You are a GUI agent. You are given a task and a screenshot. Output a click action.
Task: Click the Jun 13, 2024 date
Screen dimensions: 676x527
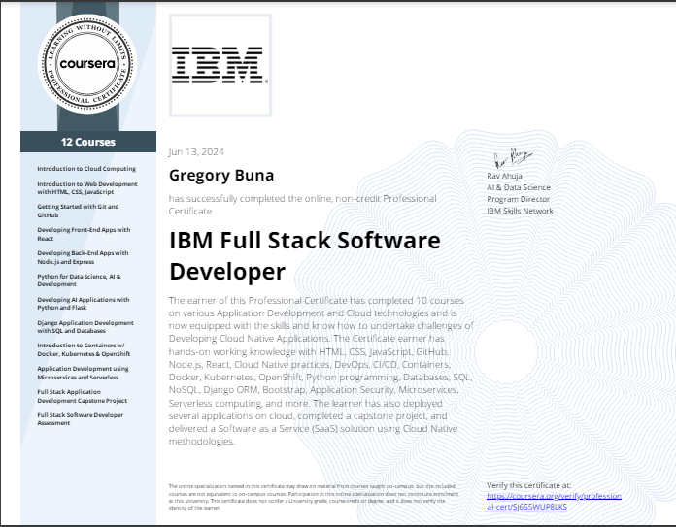(196, 152)
